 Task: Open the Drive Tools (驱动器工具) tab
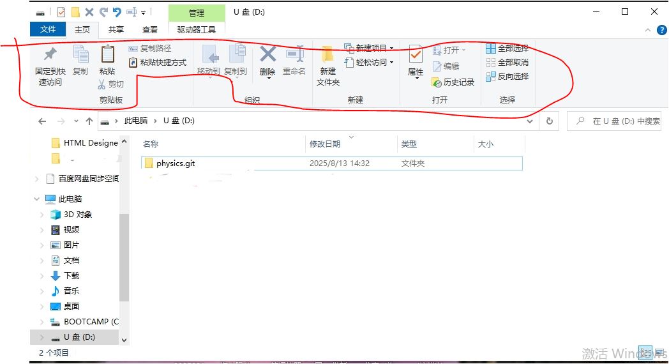pos(197,29)
